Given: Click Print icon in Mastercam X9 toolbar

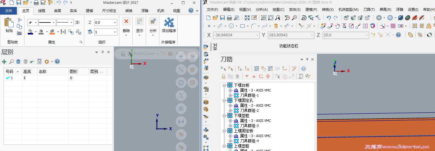Looking at the screenshot, I should 230,17.
